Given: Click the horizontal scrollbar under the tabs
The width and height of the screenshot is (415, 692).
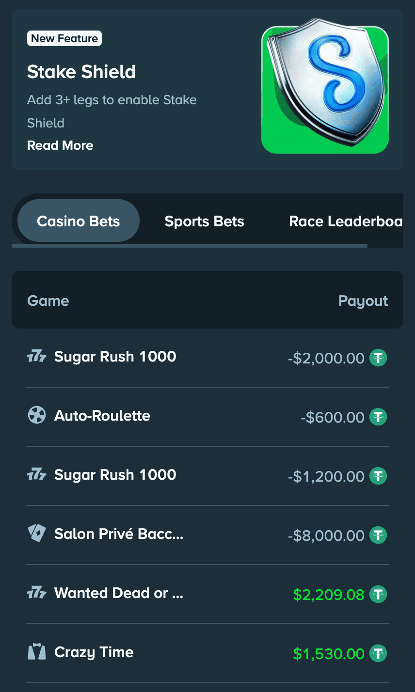Looking at the screenshot, I should pos(189,246).
